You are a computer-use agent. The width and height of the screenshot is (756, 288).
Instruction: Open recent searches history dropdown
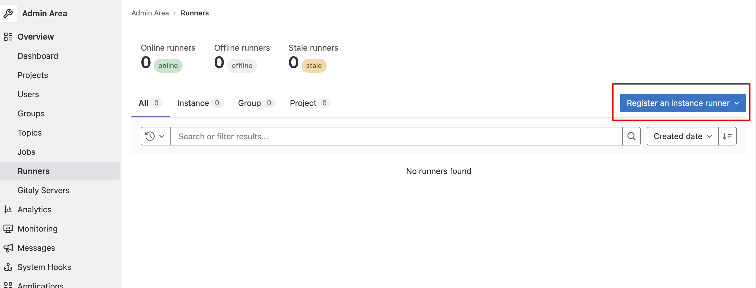(x=156, y=136)
